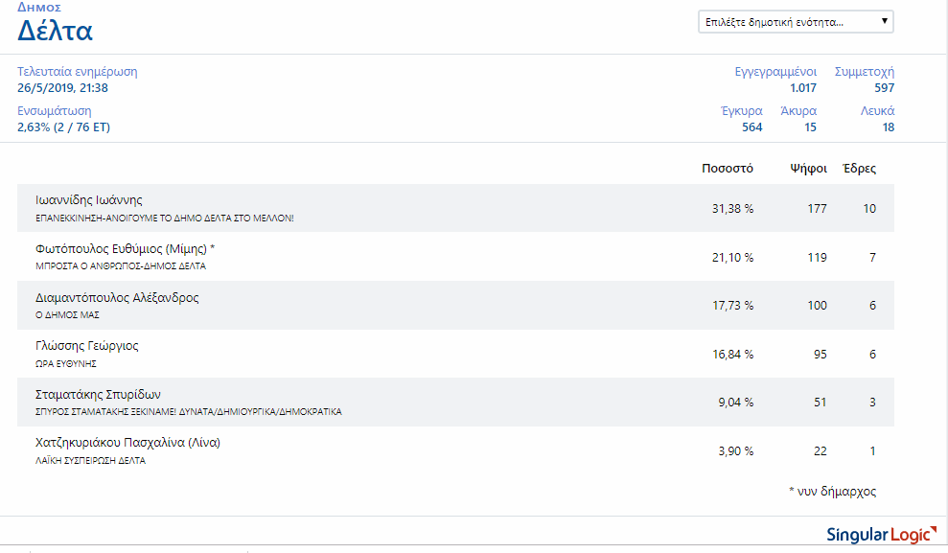This screenshot has height=553, width=948.
Task: Click the vote count 22
Action: 820,450
